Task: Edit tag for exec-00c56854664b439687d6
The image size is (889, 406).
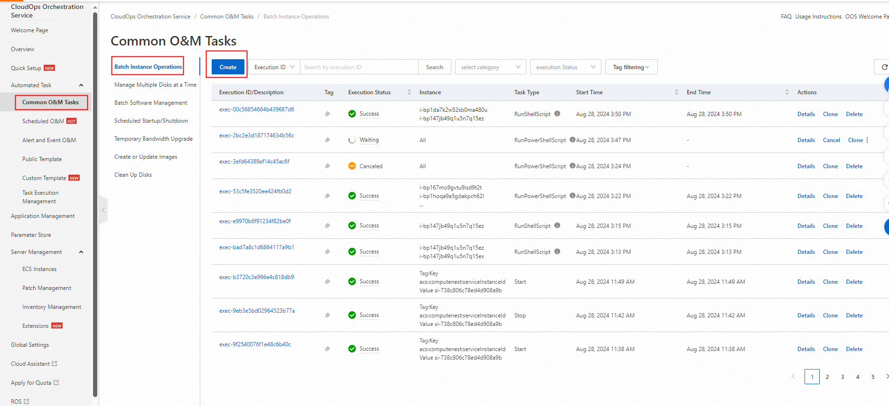Action: pos(328,114)
